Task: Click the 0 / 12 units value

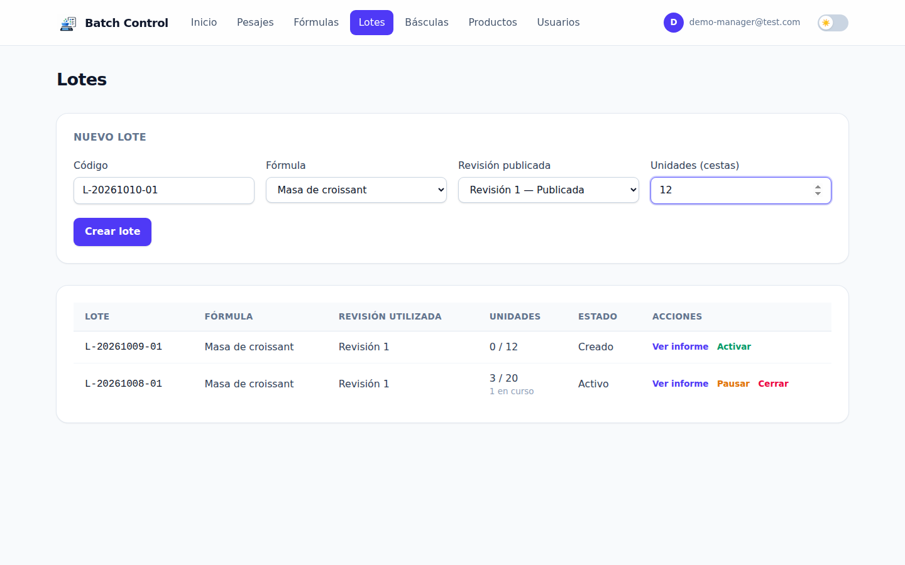Action: (x=504, y=347)
